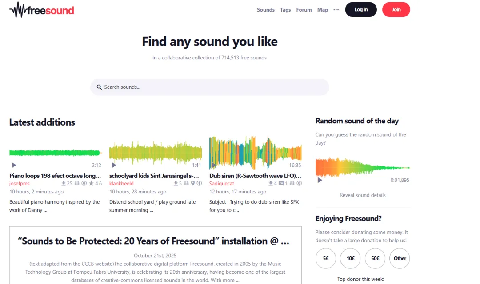Screen dimensions: 480x284
Task: Visit user Sadiquecat profile
Action: click(222, 184)
